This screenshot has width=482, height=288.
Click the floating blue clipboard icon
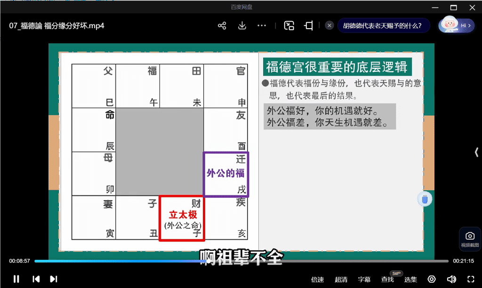click(425, 199)
